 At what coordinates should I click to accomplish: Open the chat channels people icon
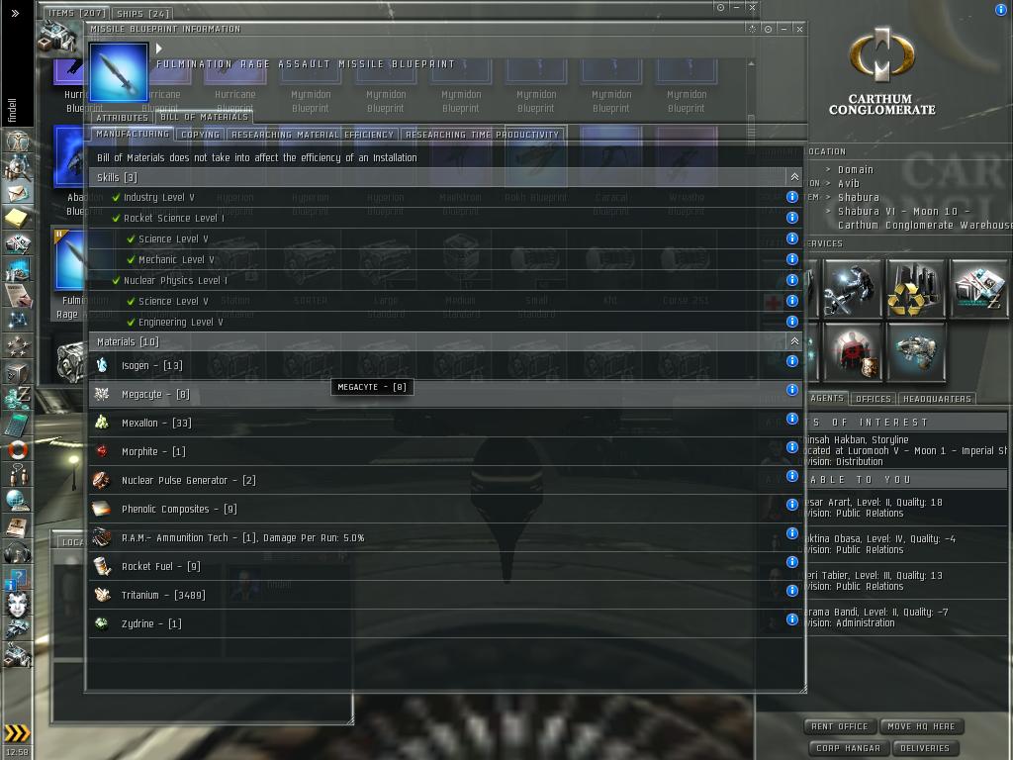click(x=17, y=474)
